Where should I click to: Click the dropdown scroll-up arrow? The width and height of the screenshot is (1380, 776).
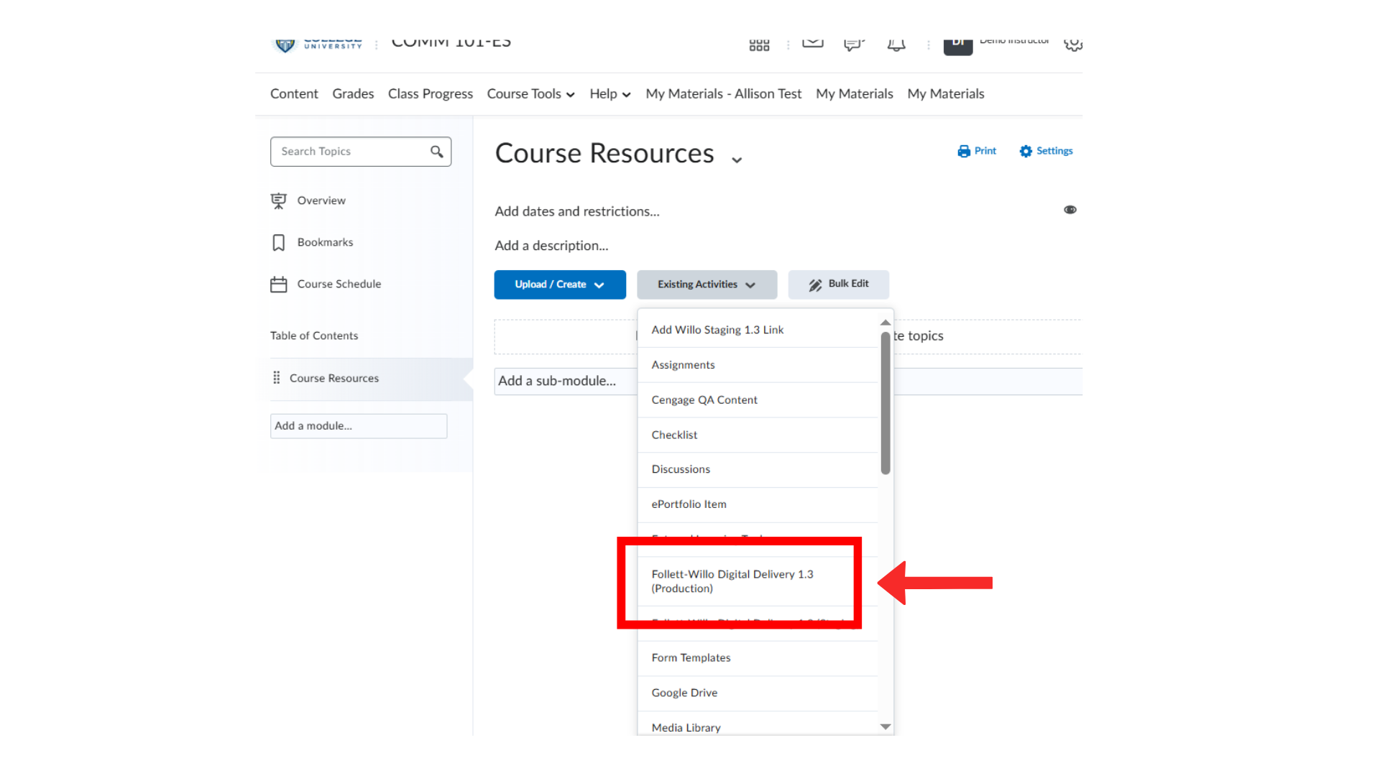(885, 323)
